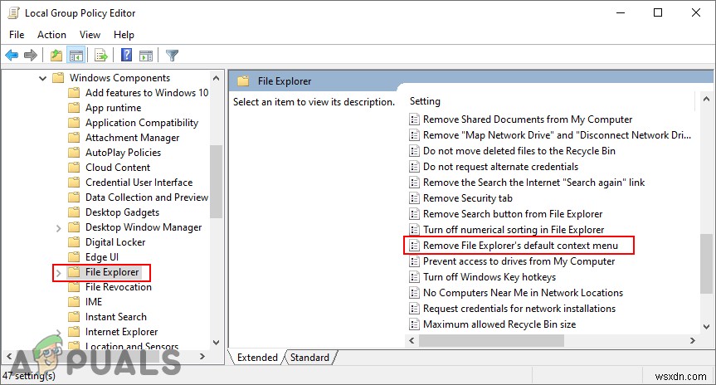Click tree pane scroll down arrow
The width and height of the screenshot is (716, 385).
[217, 343]
